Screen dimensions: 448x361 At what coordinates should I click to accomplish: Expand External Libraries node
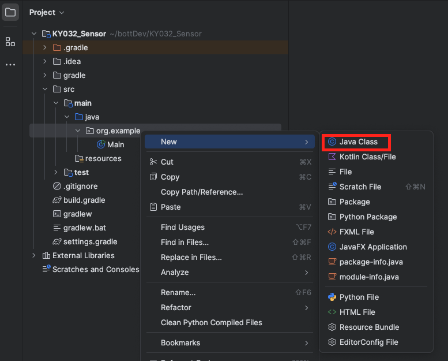(34, 255)
